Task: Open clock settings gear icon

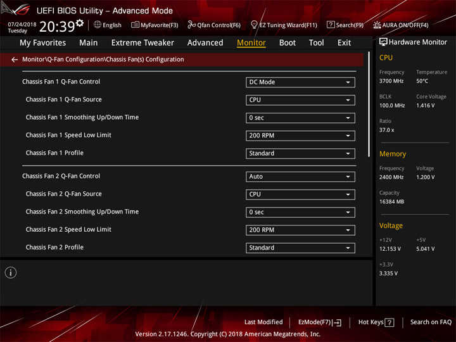Action: pyautogui.click(x=80, y=23)
